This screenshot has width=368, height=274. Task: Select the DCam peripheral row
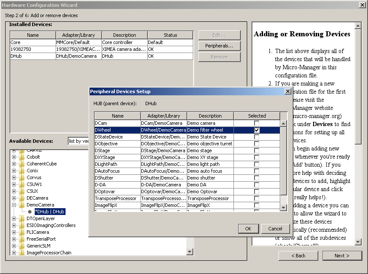click(x=187, y=123)
